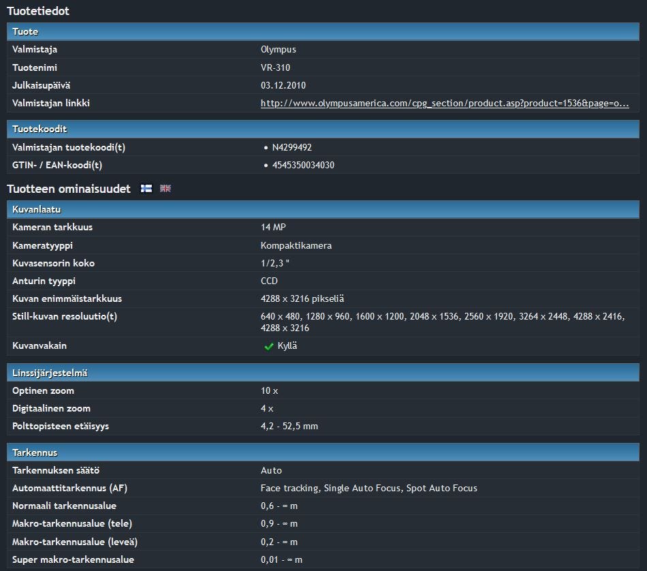This screenshot has height=571, width=647.
Task: Click the Digitaalinen zoom label
Action: 51,408
